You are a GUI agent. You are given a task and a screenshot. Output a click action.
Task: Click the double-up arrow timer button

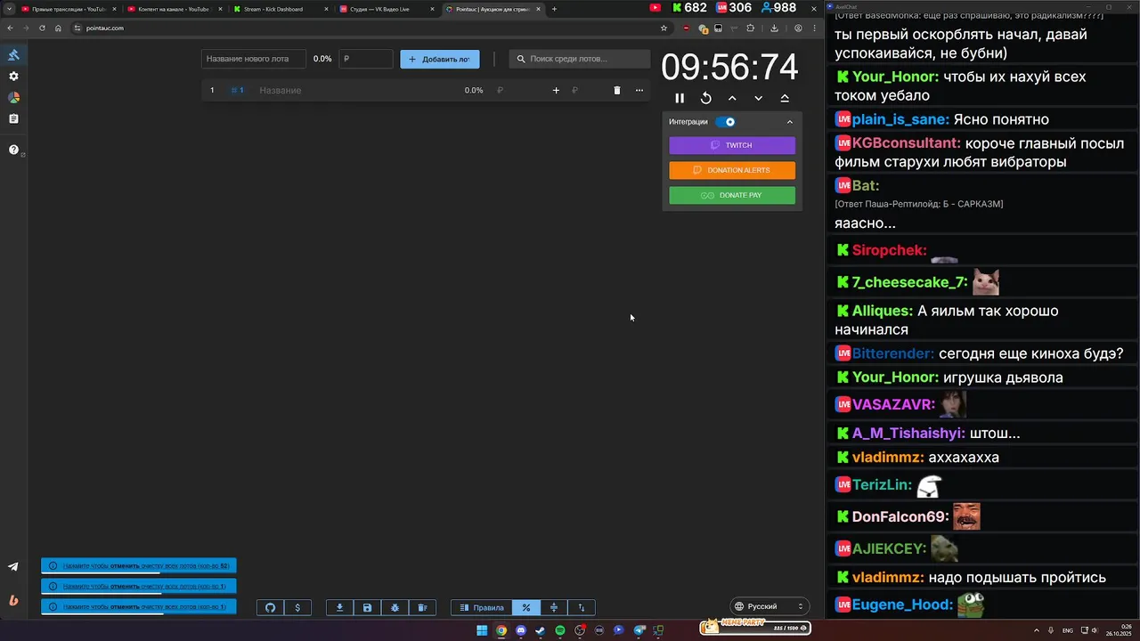click(x=785, y=98)
